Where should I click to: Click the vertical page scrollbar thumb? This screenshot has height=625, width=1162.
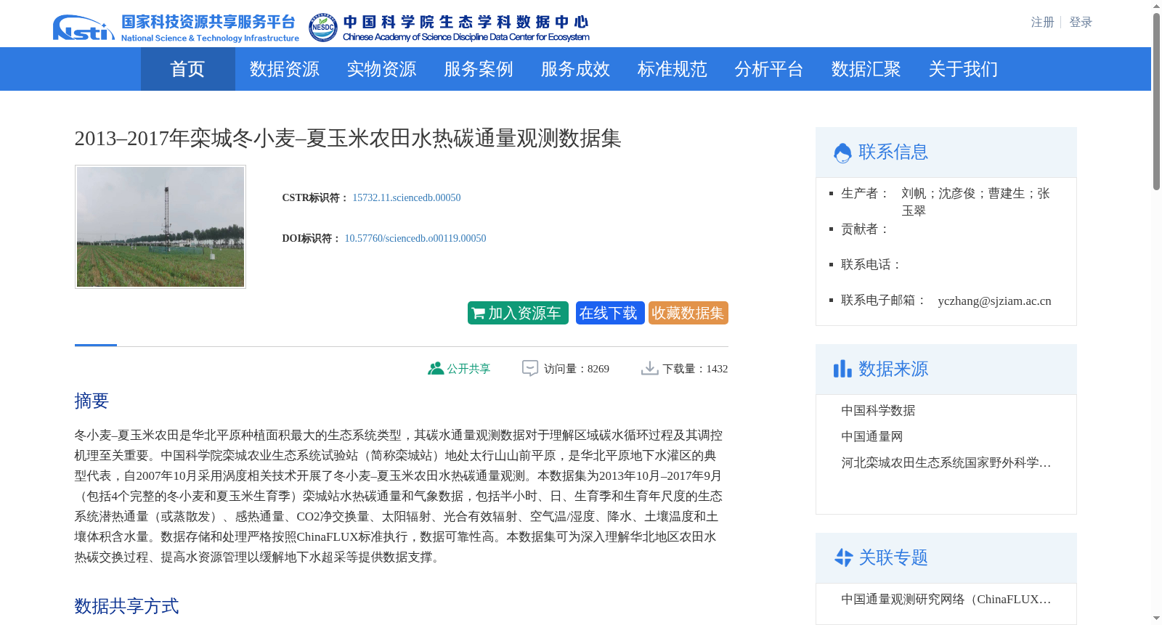coord(1156,102)
